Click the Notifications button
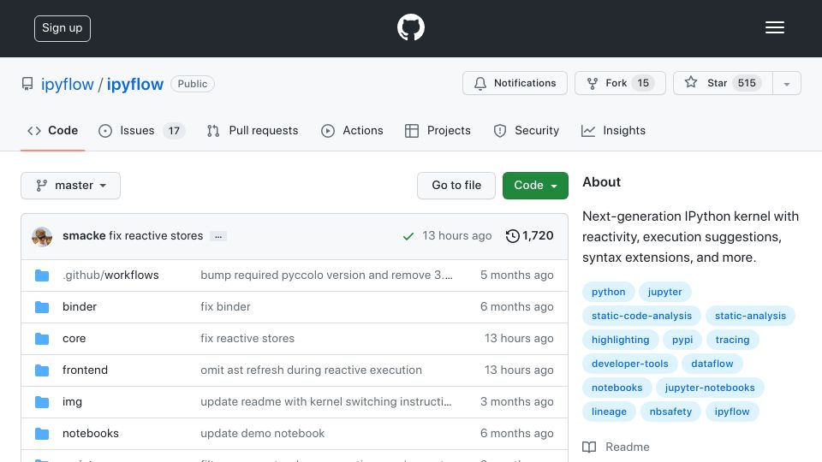 [x=515, y=83]
